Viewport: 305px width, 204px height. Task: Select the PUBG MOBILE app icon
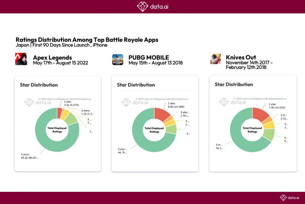[x=118, y=60]
